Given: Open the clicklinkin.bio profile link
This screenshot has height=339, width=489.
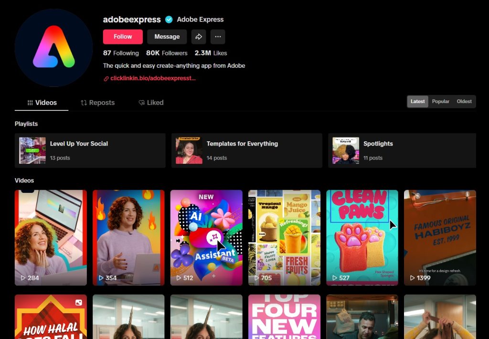Looking at the screenshot, I should click(152, 78).
